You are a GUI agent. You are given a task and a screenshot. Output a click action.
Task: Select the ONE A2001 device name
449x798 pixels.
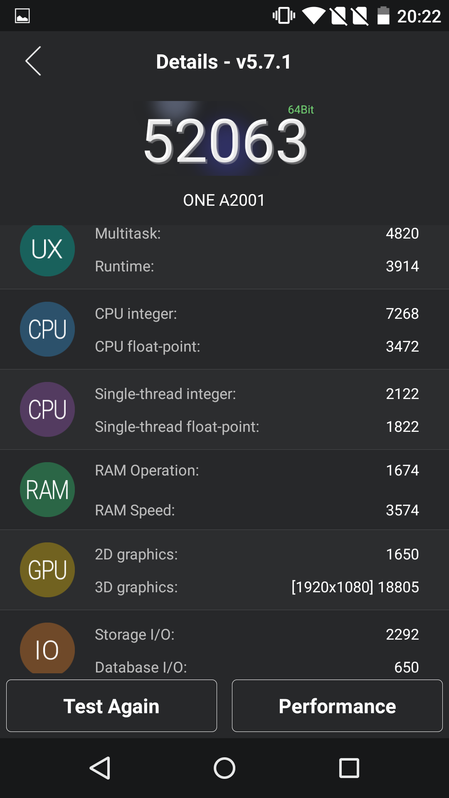coord(224,200)
